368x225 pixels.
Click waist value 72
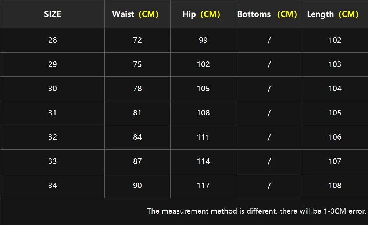click(137, 40)
